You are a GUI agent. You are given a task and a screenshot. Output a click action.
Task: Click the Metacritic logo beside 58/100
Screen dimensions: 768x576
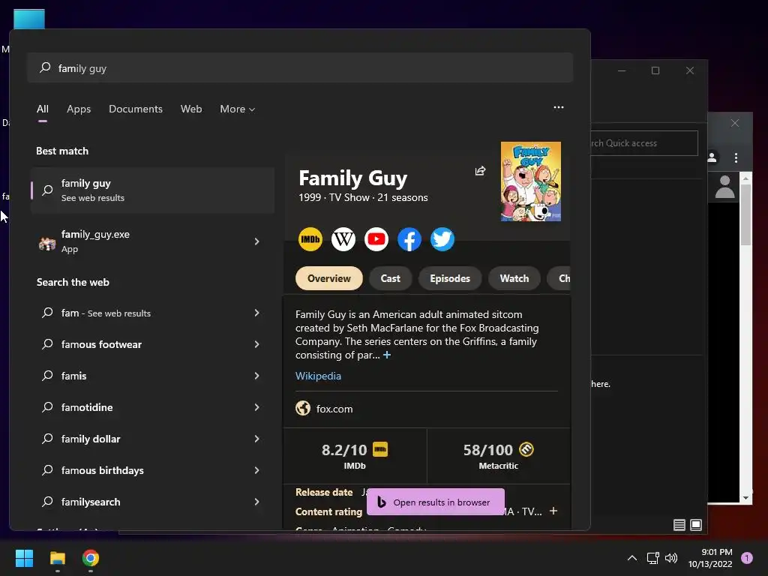point(526,449)
